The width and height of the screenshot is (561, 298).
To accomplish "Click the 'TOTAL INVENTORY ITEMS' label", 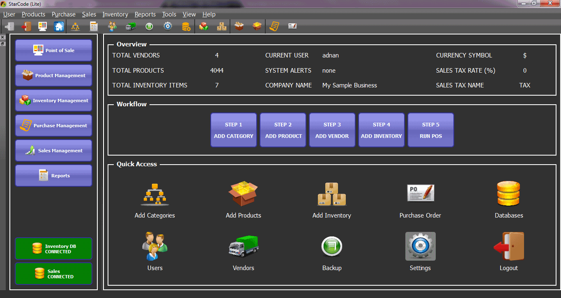I will point(150,85).
